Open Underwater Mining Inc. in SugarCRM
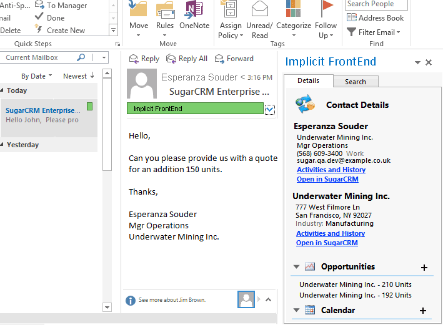This screenshot has width=443, height=325. (327, 243)
